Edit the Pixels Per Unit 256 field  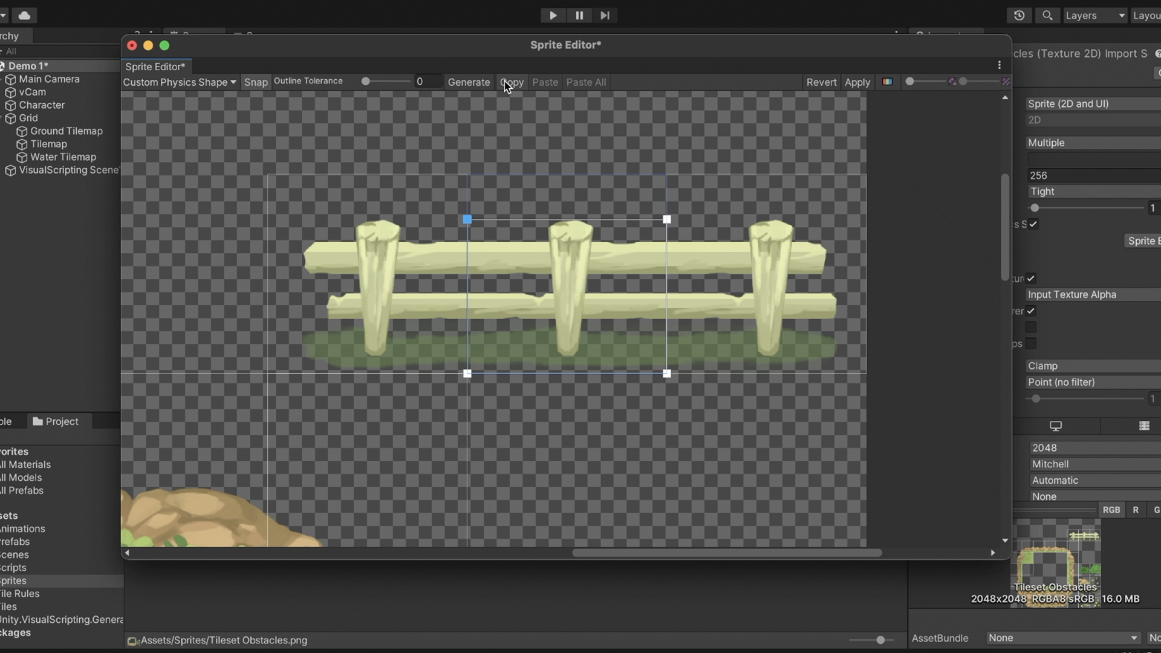click(1093, 175)
